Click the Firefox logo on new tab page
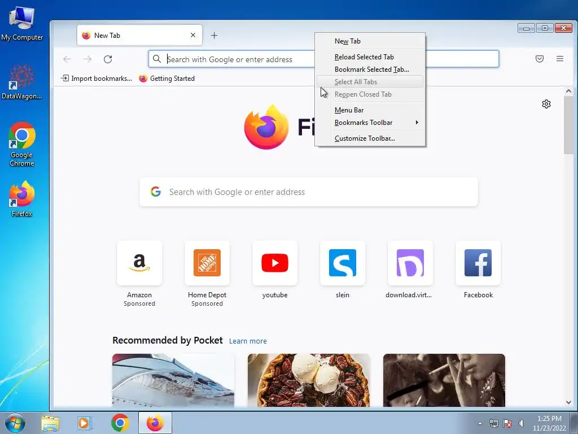Viewport: 578px width, 434px height. (266, 127)
